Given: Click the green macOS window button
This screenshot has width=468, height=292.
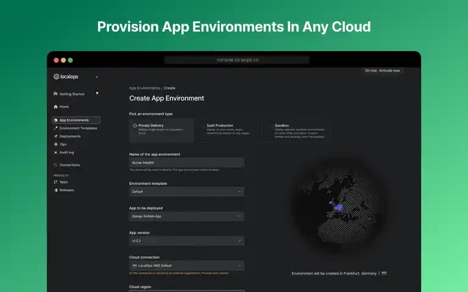Looking at the screenshot, I should point(71,60).
